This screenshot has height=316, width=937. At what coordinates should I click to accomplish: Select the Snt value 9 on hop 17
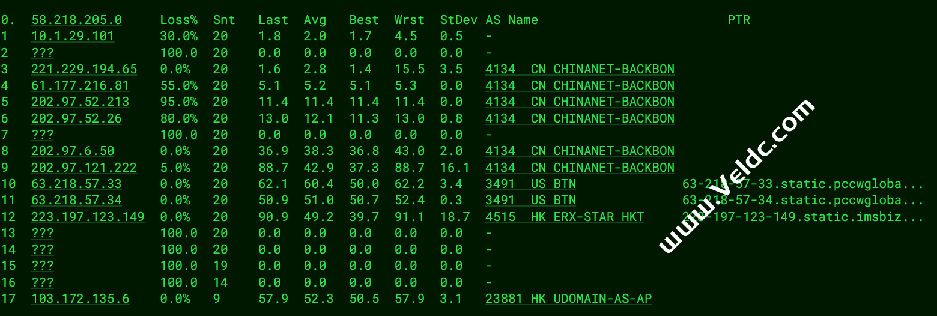click(x=216, y=299)
